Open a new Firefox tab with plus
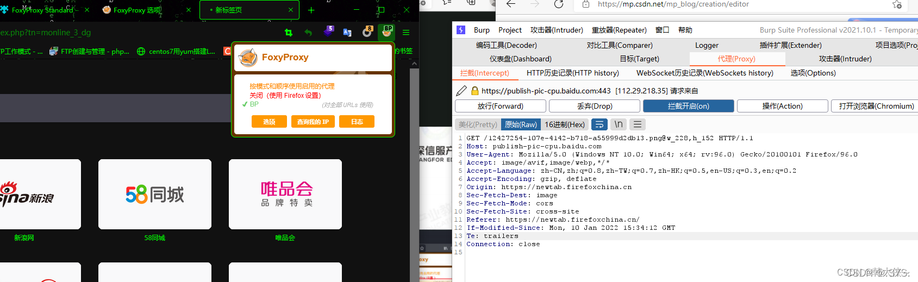 (x=311, y=10)
